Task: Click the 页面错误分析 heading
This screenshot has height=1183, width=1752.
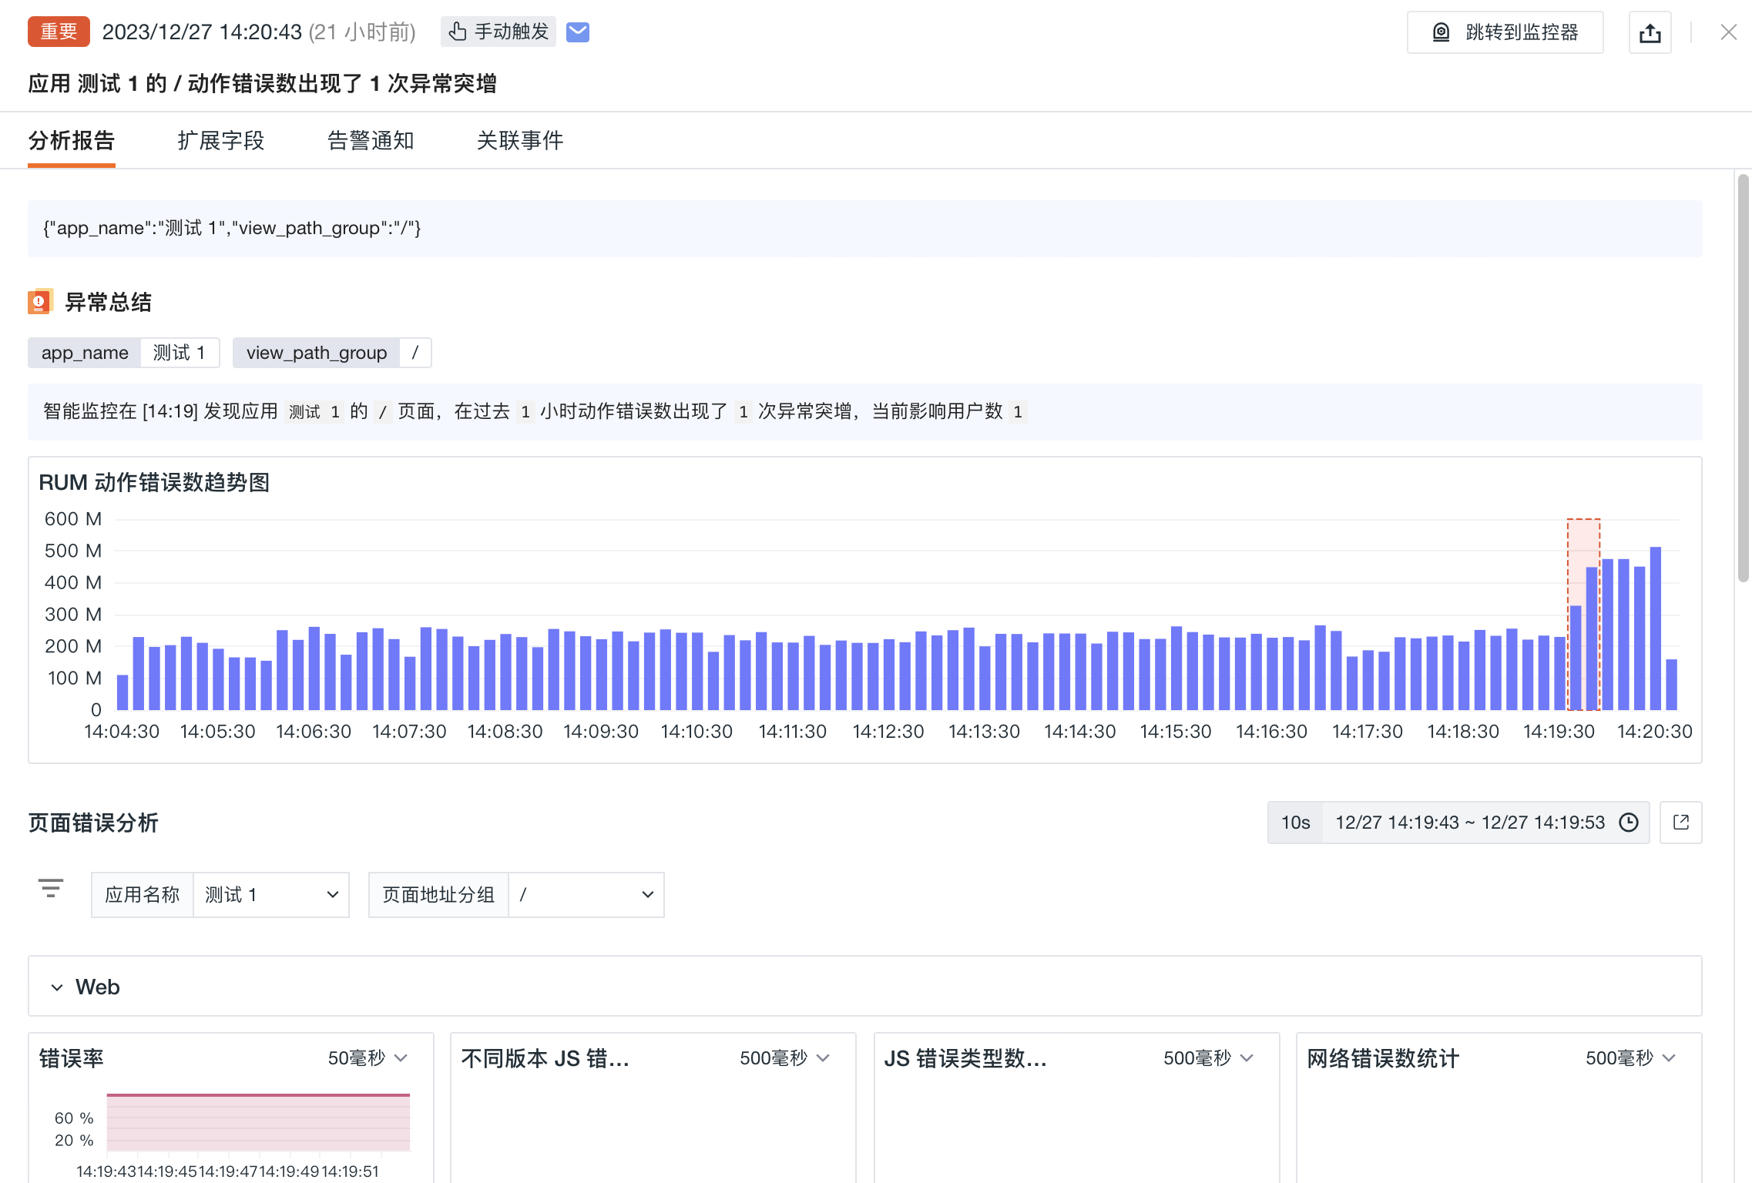Action: click(x=93, y=823)
